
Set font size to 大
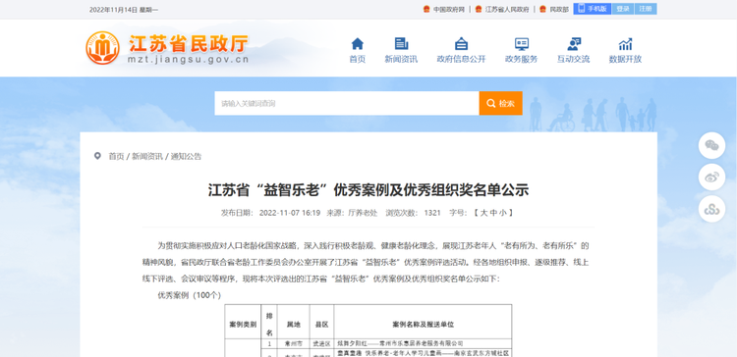click(x=483, y=213)
